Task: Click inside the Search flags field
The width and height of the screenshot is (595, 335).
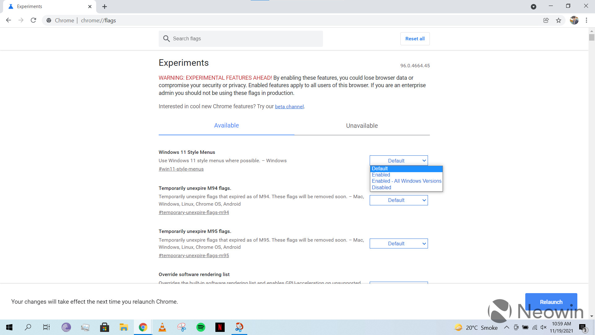Action: [x=241, y=38]
